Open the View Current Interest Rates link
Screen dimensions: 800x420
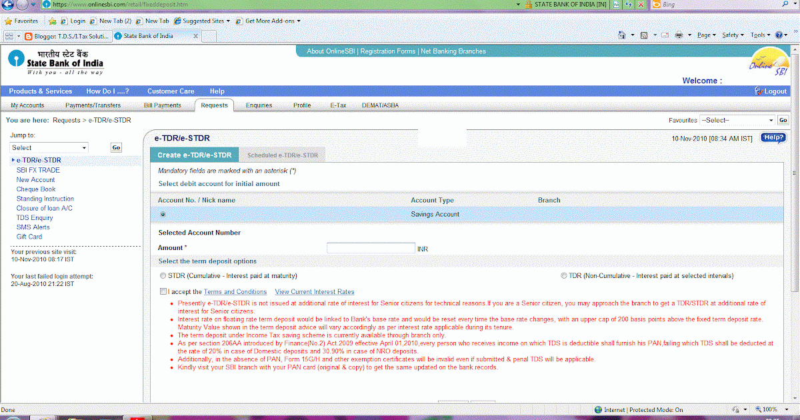(x=315, y=292)
